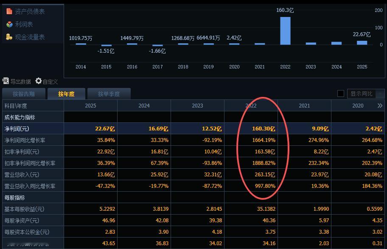The image size is (387, 249).
Task: Click net profit value 9.09亿
Action: click(320, 129)
